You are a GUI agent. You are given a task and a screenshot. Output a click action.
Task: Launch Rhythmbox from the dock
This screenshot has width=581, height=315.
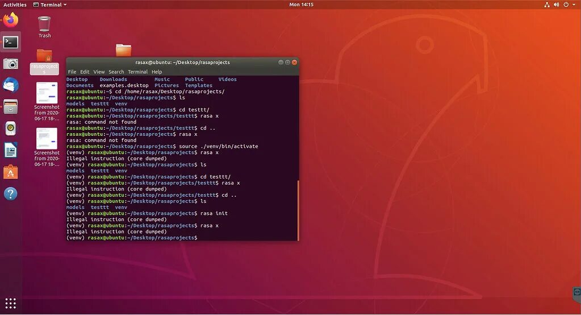click(11, 129)
